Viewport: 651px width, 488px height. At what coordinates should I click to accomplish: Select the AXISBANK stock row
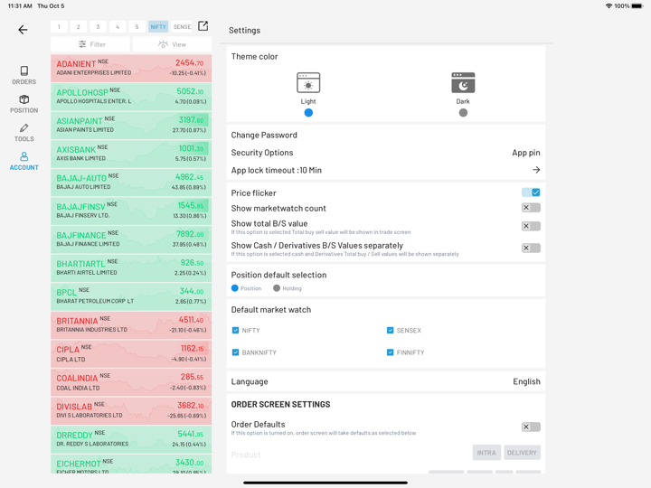click(131, 154)
